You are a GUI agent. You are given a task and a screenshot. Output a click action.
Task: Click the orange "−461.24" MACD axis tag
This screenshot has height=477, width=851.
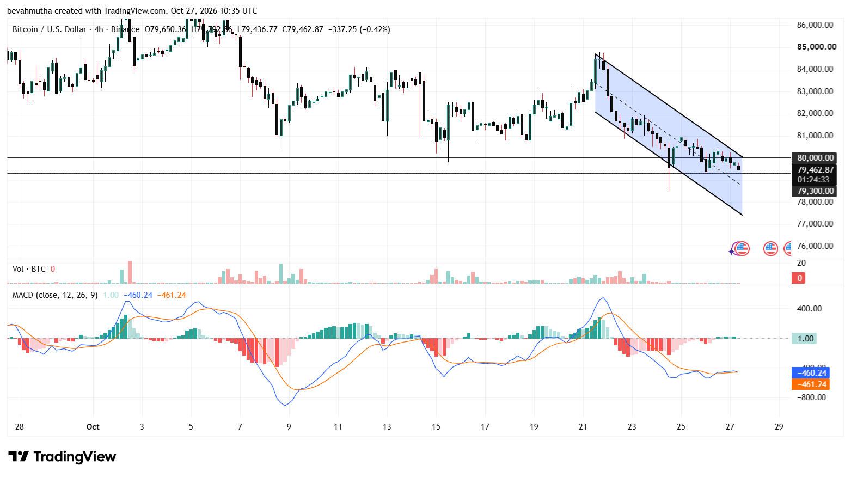coord(811,384)
